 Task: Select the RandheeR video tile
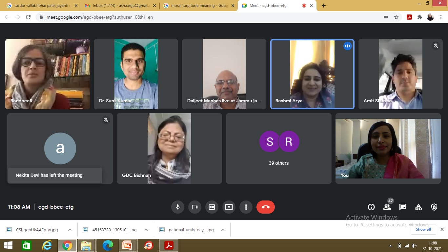coord(48,74)
